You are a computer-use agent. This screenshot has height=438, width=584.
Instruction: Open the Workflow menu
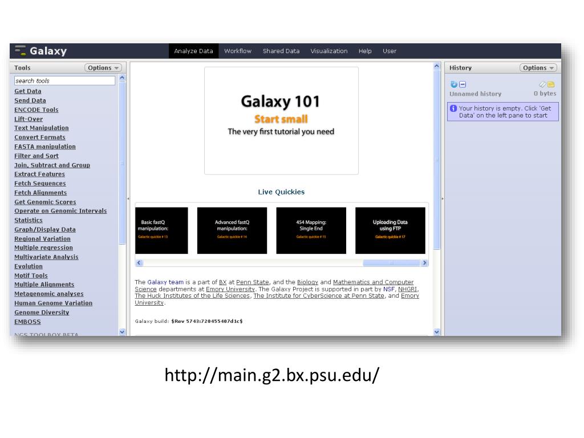point(238,51)
